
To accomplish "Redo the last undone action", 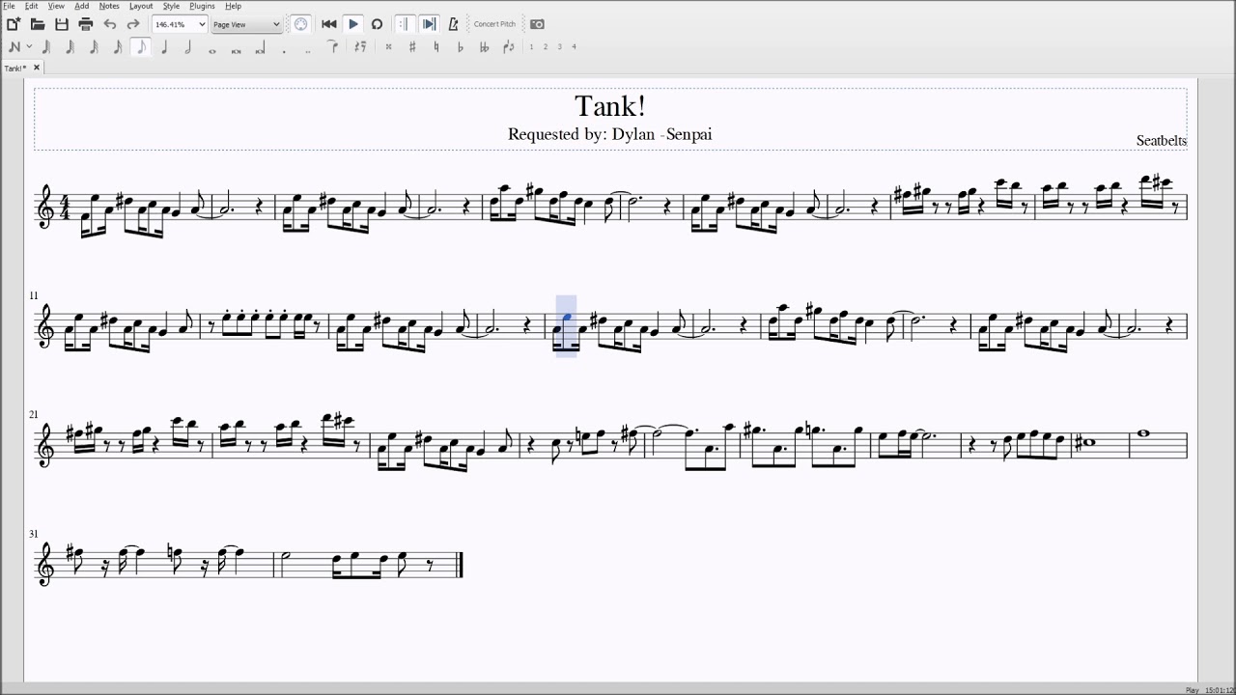I will pos(133,24).
